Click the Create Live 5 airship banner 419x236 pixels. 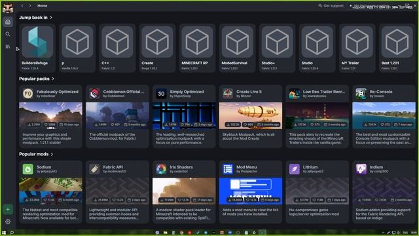pos(250,115)
